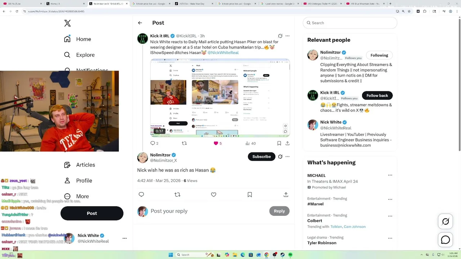Viewport: 461px width, 259px height.
Task: Open Nick White in Relevant people
Action: 331,122
